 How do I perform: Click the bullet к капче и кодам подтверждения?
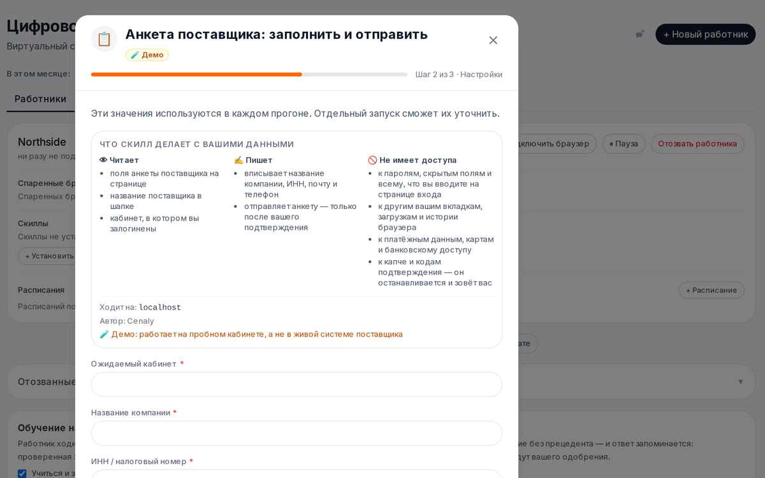[435, 272]
